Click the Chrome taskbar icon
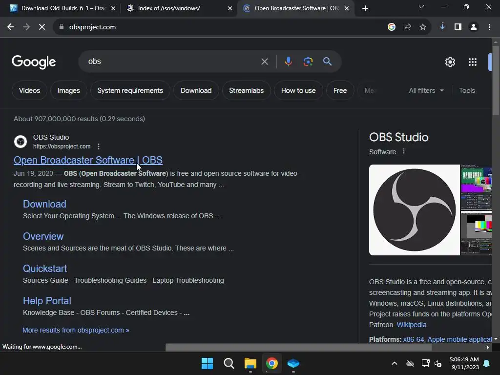Screen dimensions: 500x375 tap(272, 363)
